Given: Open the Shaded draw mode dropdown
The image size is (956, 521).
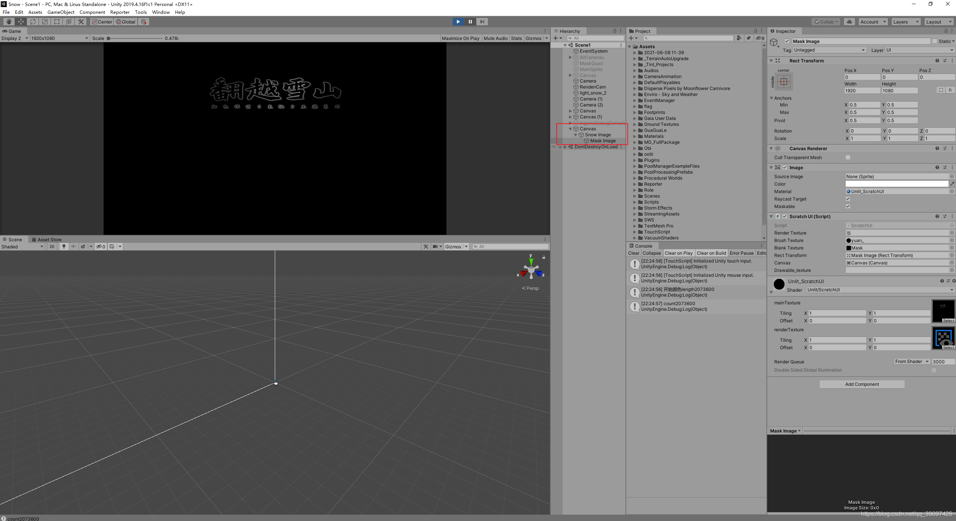Looking at the screenshot, I should (x=22, y=246).
